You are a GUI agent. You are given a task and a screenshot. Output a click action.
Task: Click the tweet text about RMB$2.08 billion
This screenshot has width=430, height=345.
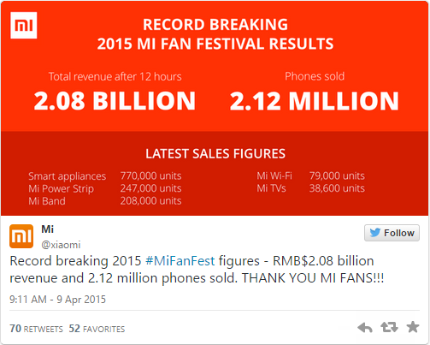pos(197,270)
